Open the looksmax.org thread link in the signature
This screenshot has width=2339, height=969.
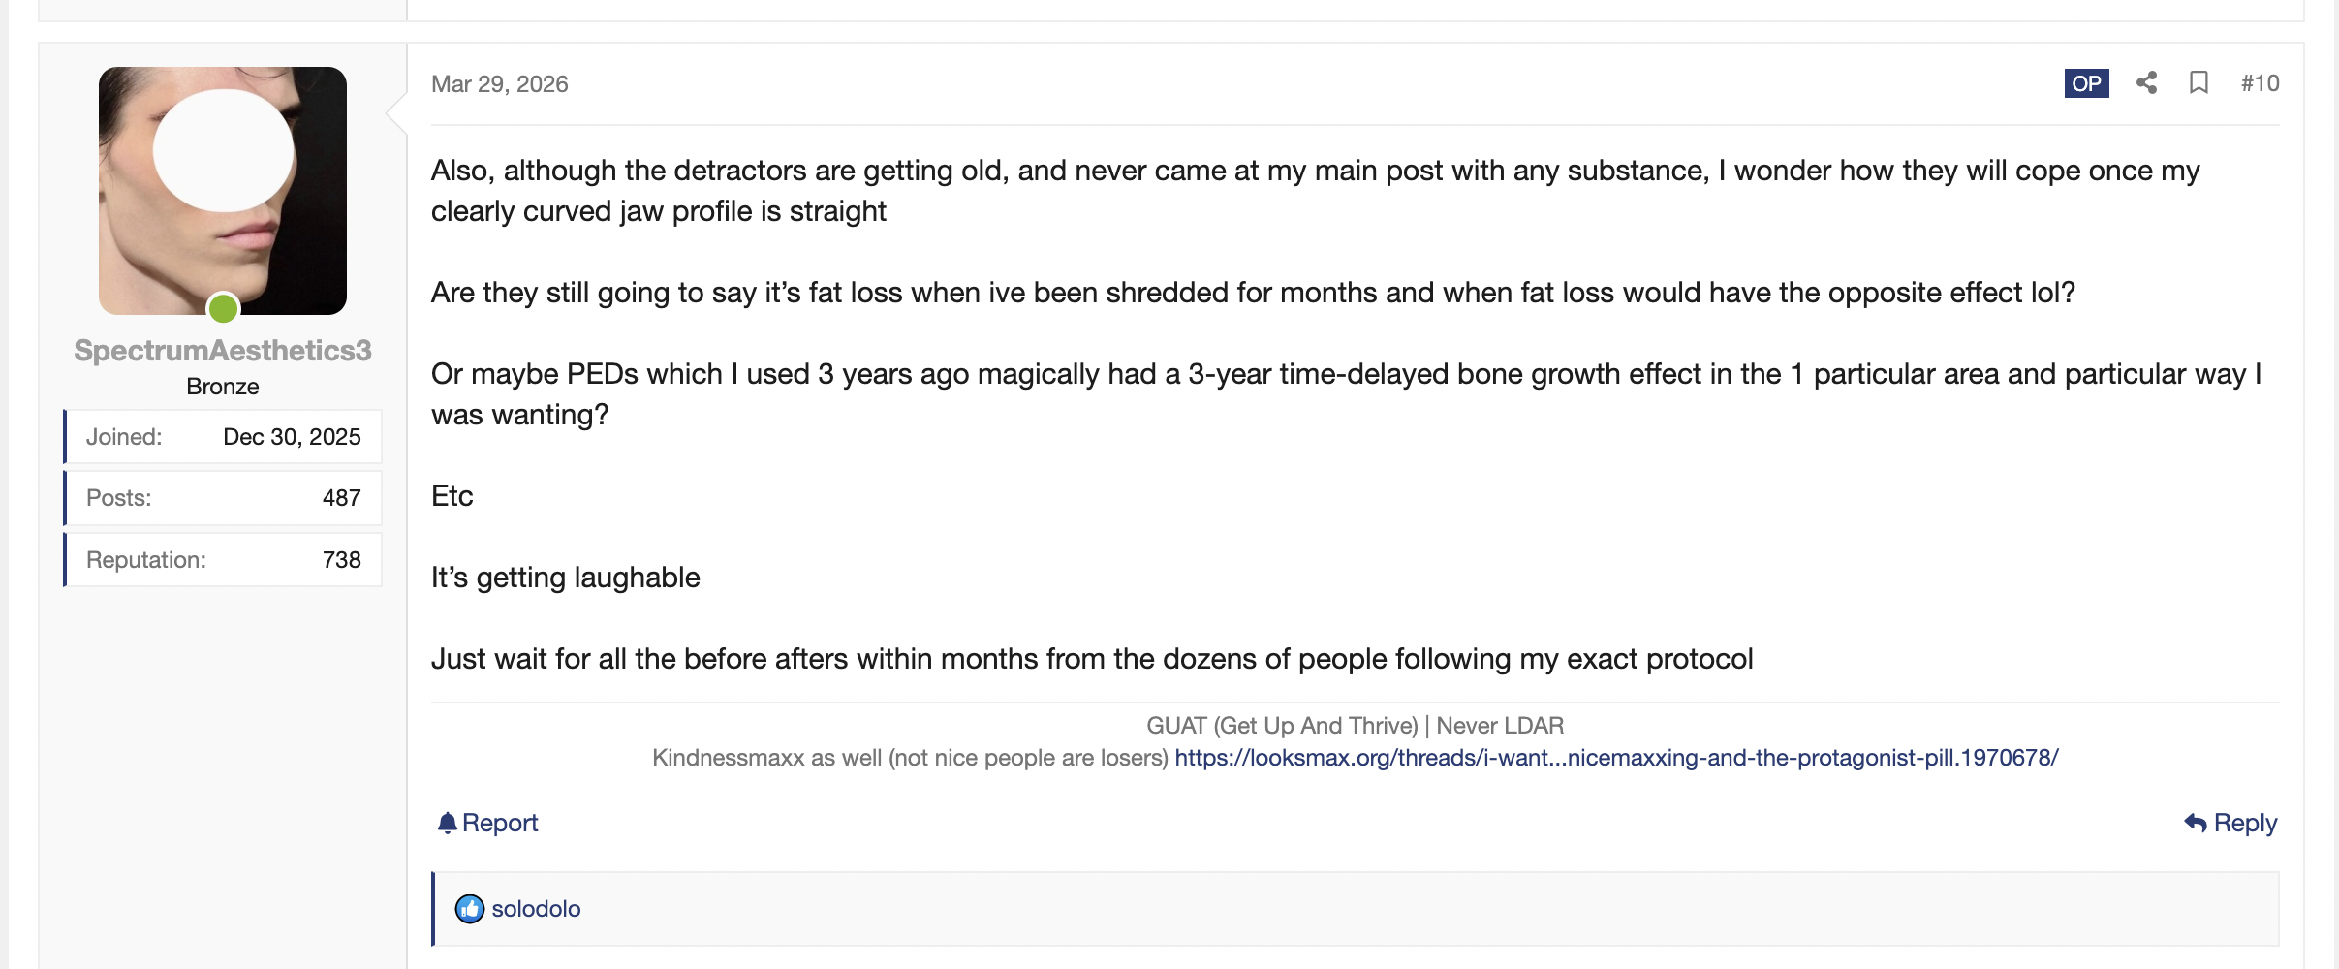click(x=1616, y=758)
